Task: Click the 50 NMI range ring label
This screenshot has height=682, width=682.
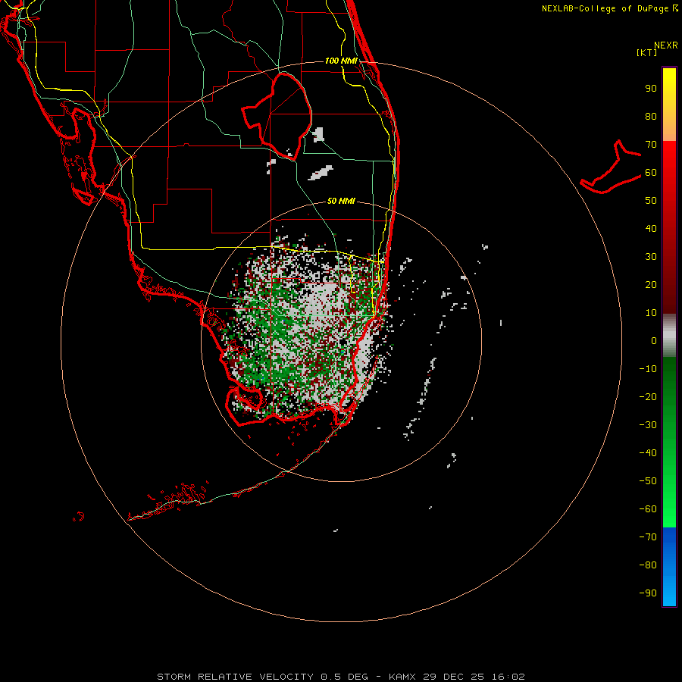Action: coord(341,201)
